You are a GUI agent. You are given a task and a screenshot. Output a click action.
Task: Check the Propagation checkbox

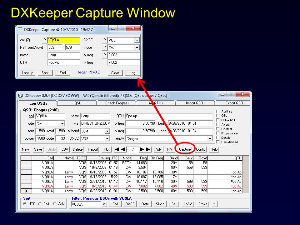[218, 133]
